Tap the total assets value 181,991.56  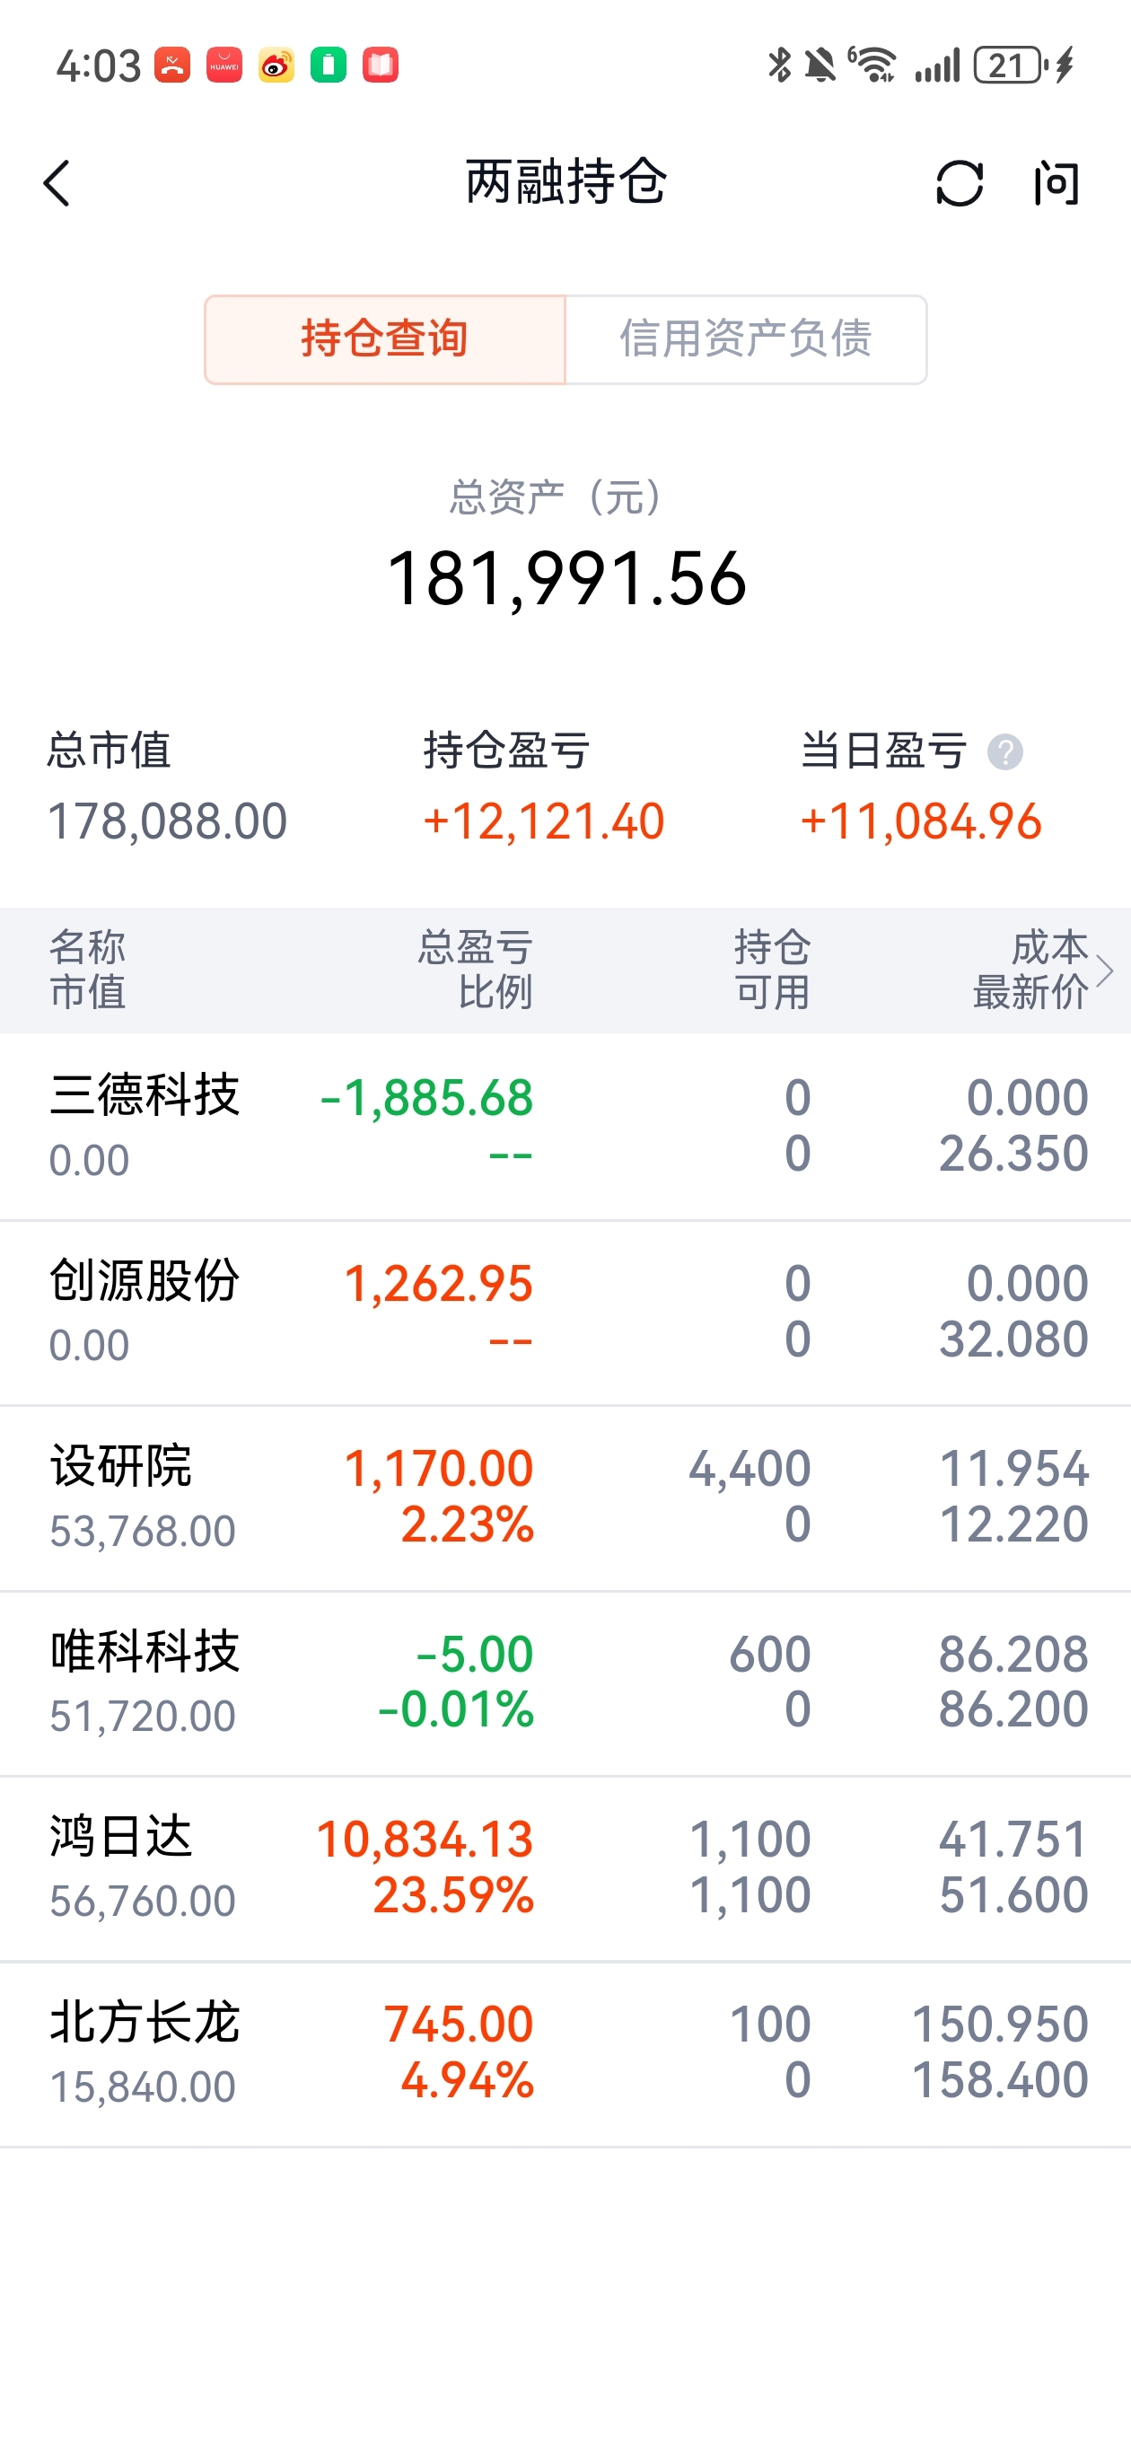tap(567, 578)
